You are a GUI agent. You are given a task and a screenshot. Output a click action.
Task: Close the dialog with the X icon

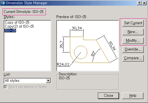144,3
